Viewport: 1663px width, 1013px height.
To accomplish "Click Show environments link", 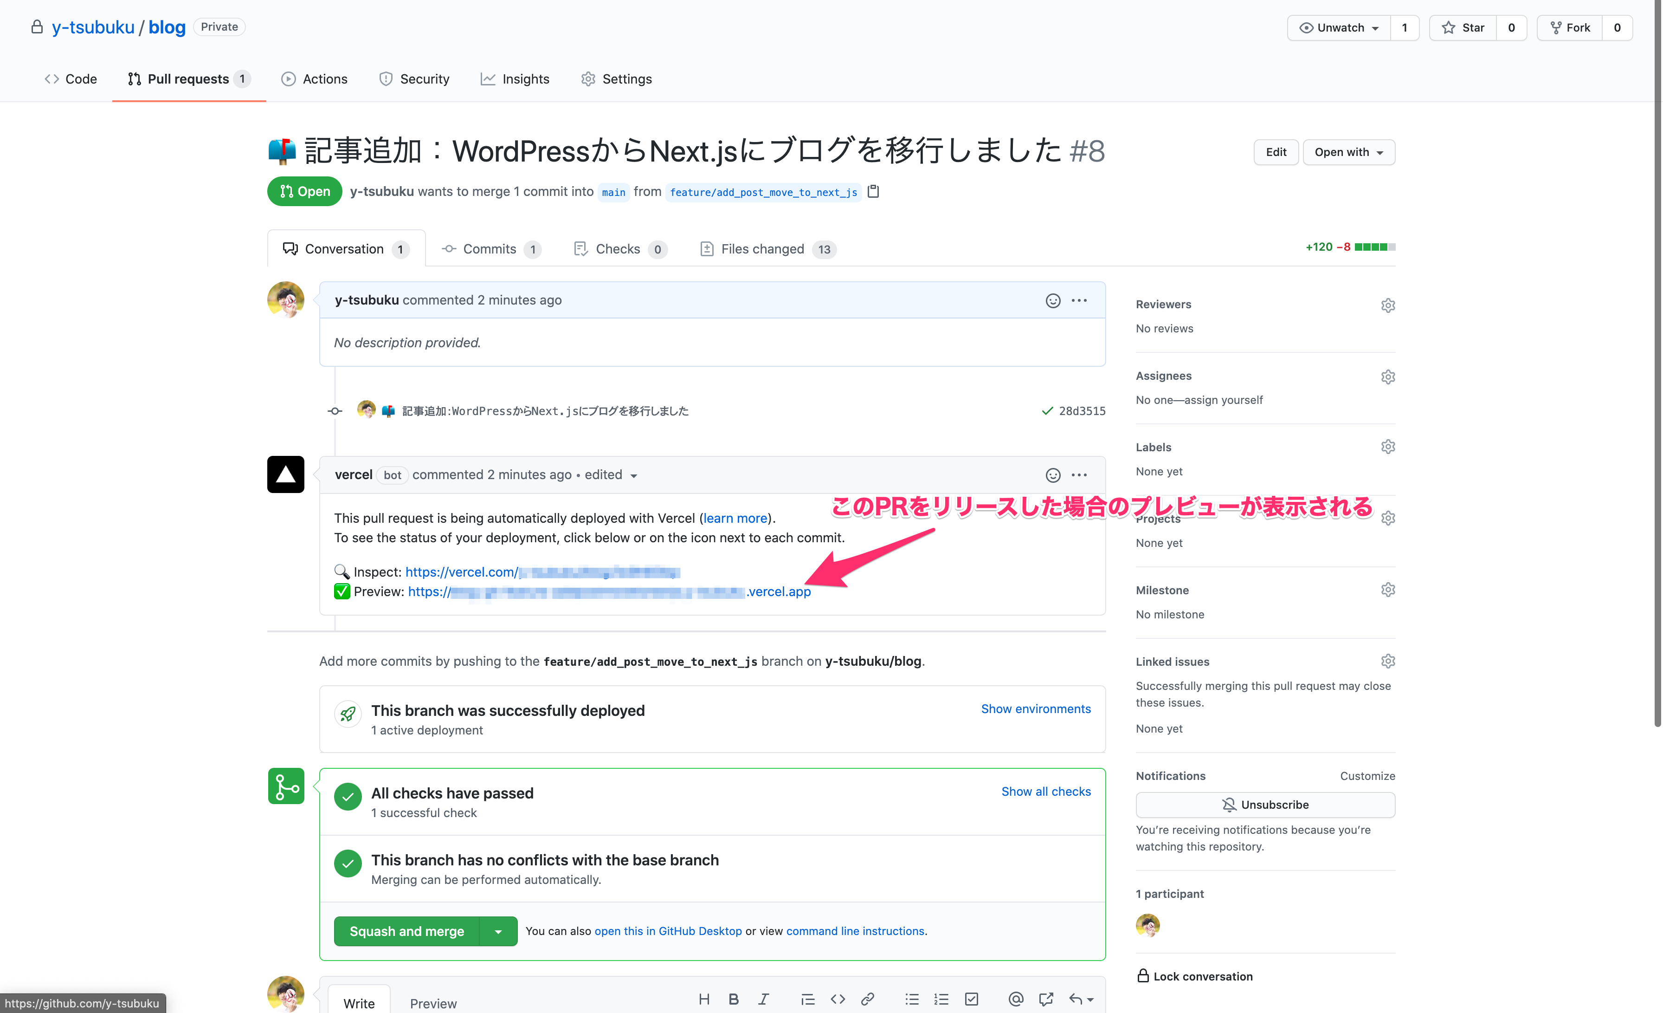I will (1036, 709).
